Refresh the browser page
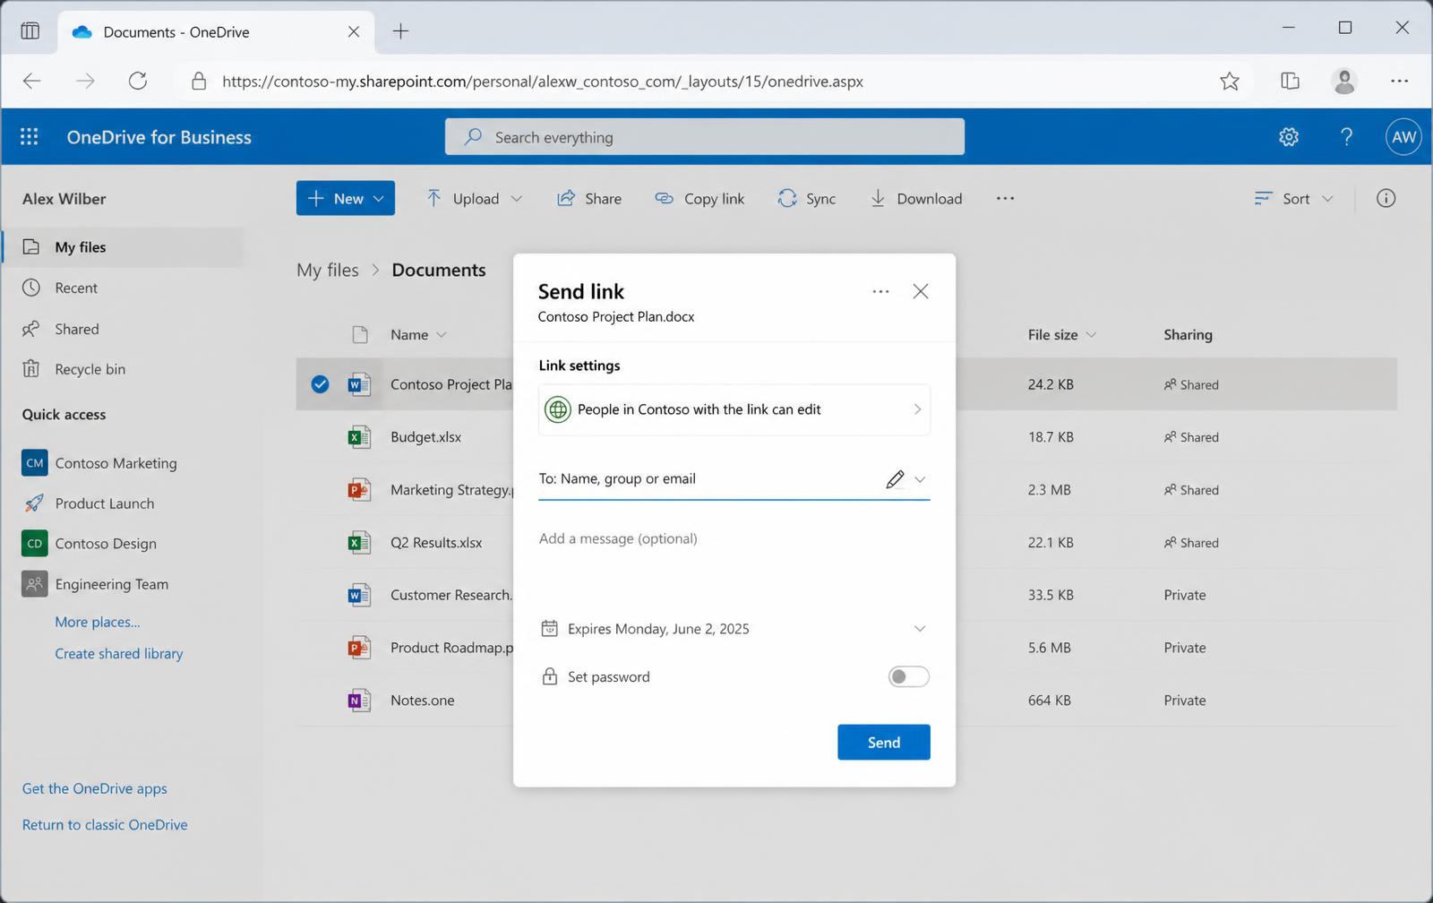 [138, 82]
